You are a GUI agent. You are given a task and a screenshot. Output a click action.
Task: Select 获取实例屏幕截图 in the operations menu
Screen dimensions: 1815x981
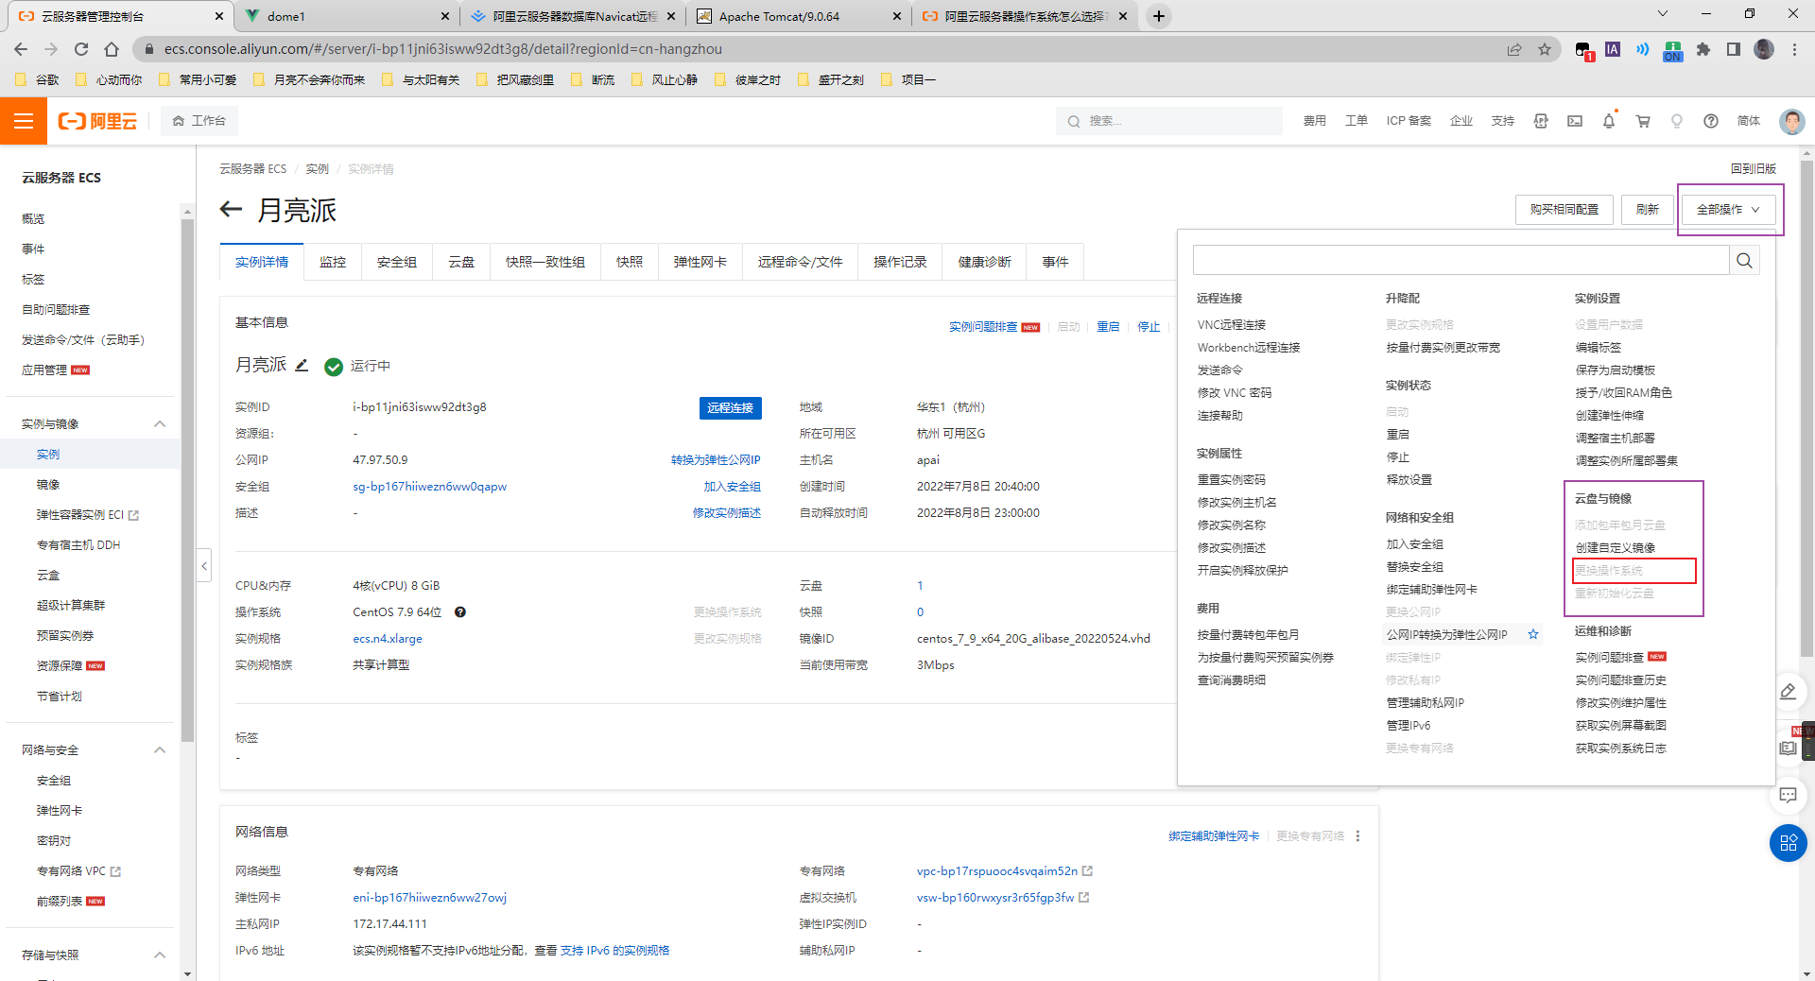coord(1621,725)
